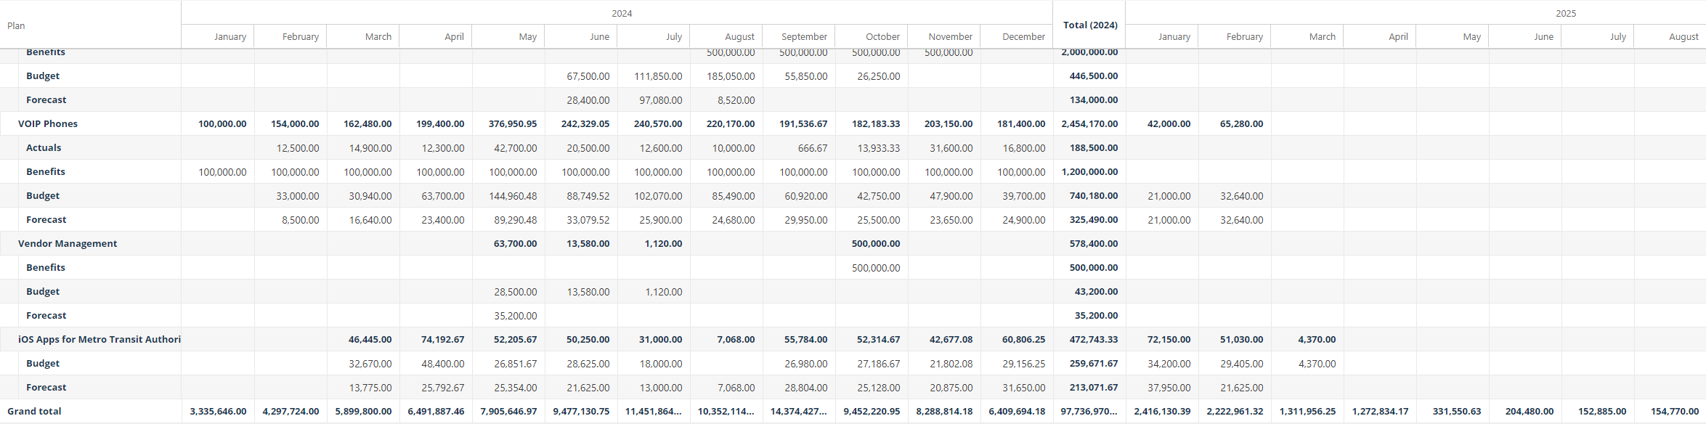Click the VOIP Phones February 2025 cell 65,280.00
The image size is (1706, 424).
pyautogui.click(x=1235, y=123)
